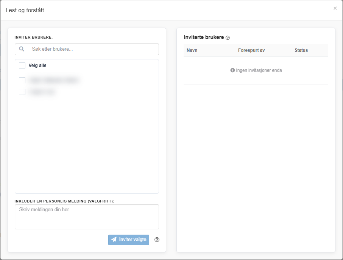Click the Inviter valgte button
The width and height of the screenshot is (343, 260).
pyautogui.click(x=129, y=240)
